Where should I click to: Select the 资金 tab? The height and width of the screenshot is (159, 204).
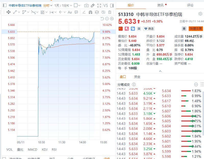[x=137, y=77]
